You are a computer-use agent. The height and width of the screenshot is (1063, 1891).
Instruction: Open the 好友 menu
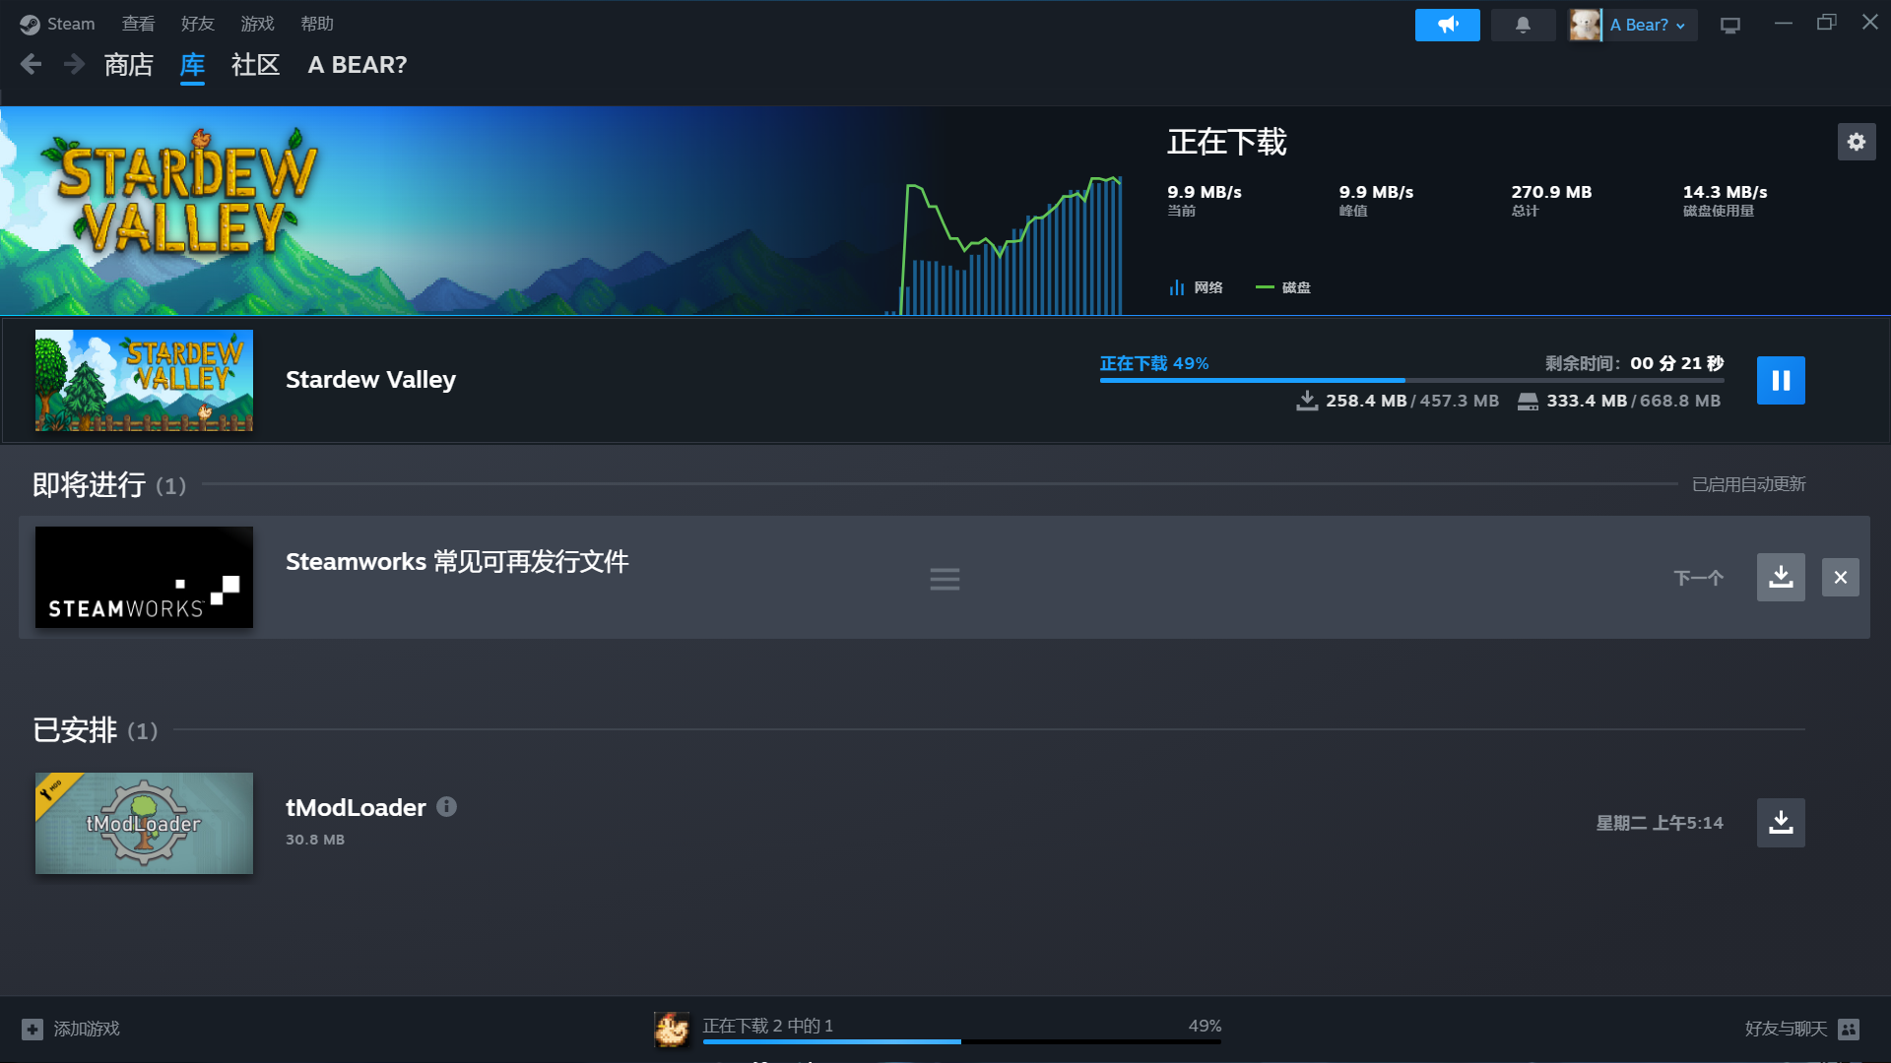197,24
